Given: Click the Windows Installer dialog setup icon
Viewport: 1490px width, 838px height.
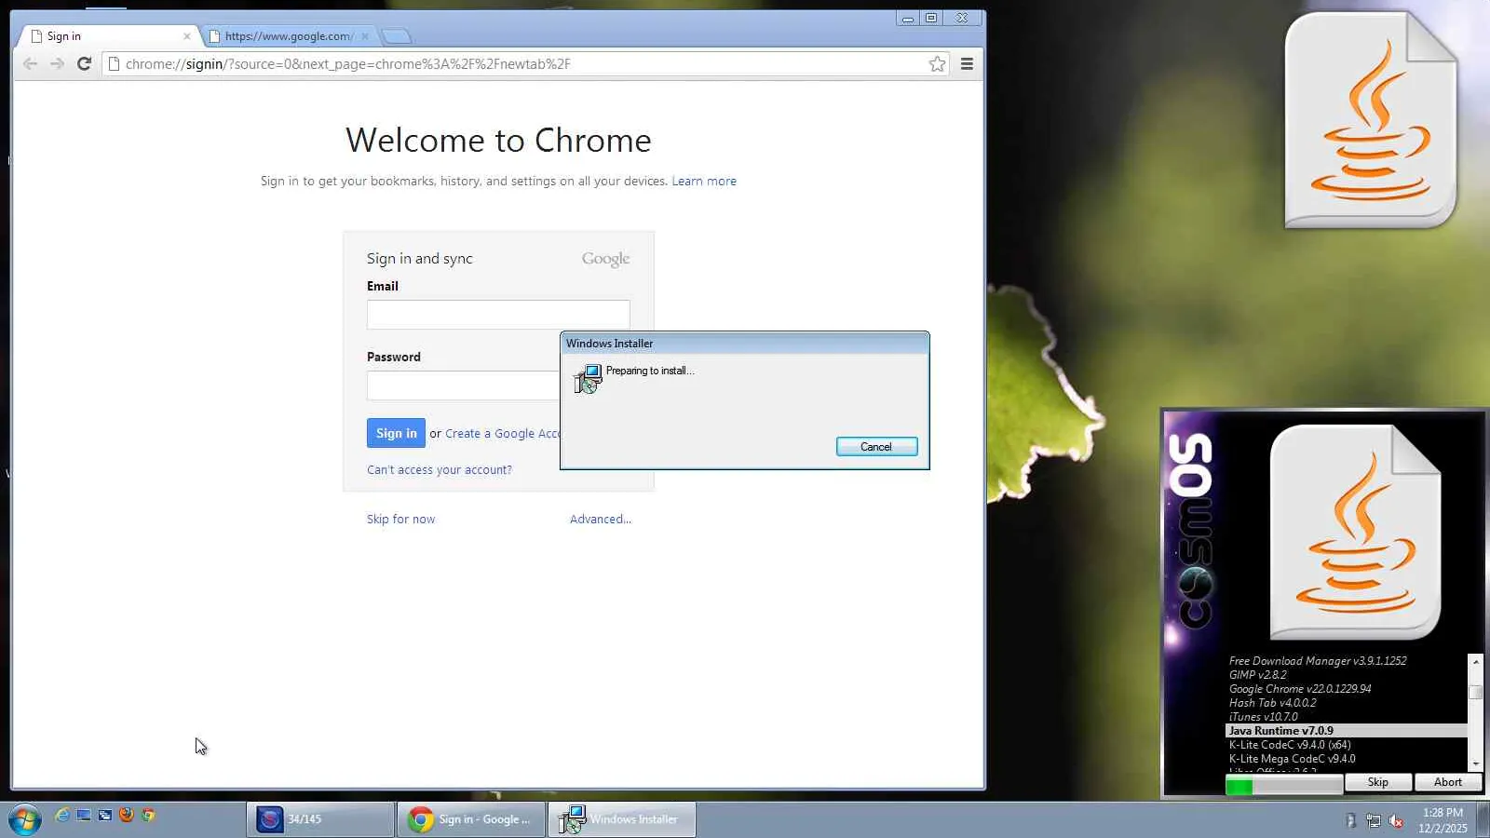Looking at the screenshot, I should pyautogui.click(x=588, y=379).
